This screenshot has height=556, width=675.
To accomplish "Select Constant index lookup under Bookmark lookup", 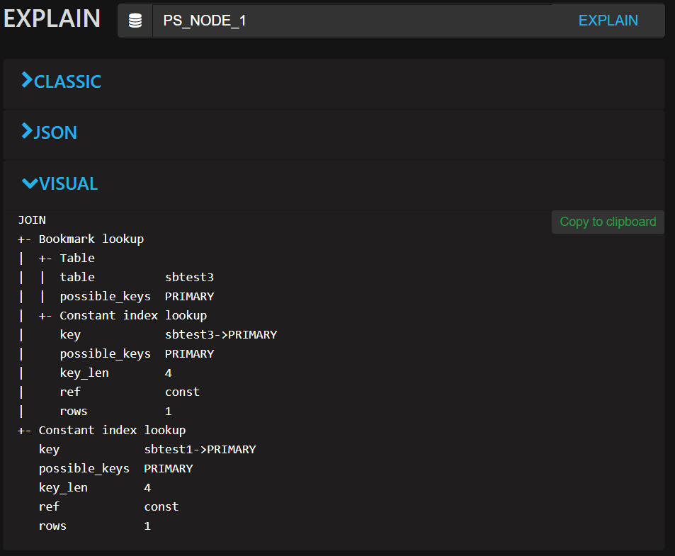I will [132, 316].
